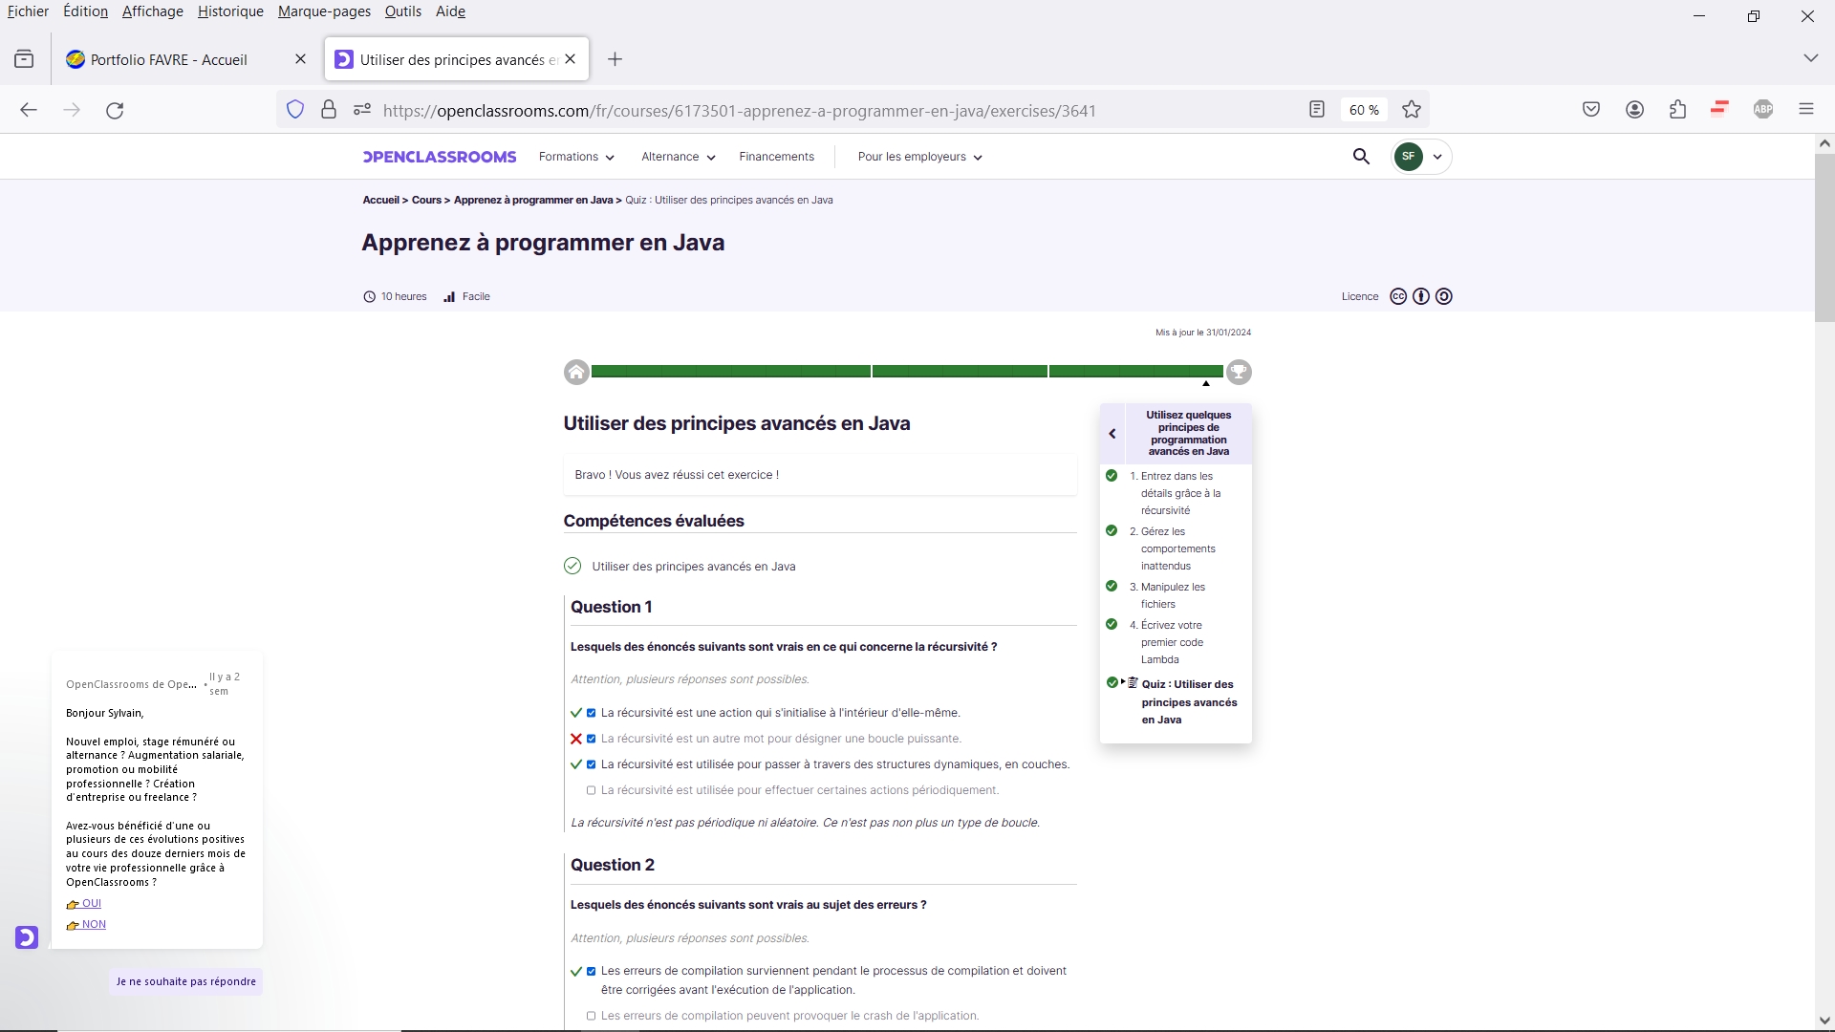Click 'Je ne souhaite pas répondre' button
Screen dimensions: 1835x1032
[185, 980]
